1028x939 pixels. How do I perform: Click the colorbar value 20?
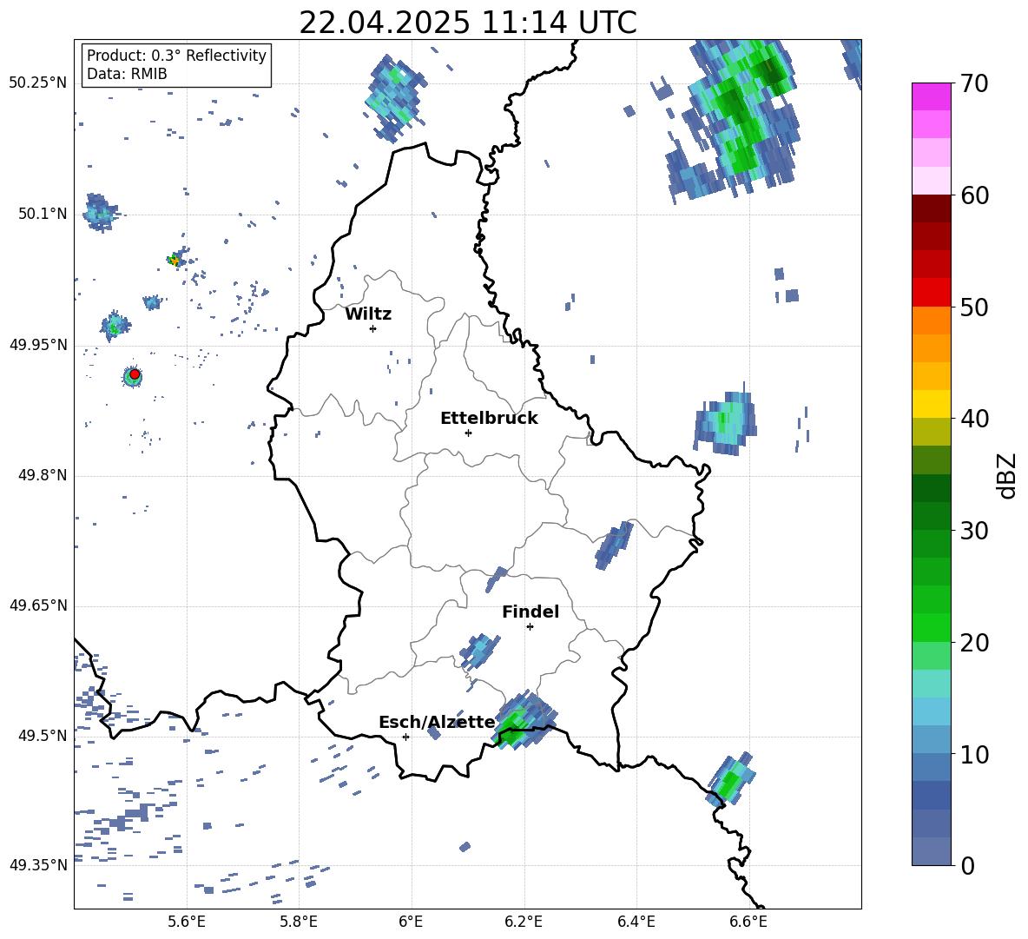pyautogui.click(x=974, y=643)
